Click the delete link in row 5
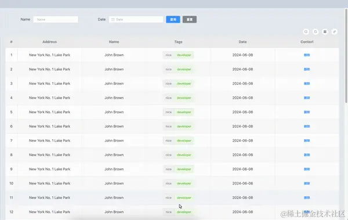 tap(307, 112)
